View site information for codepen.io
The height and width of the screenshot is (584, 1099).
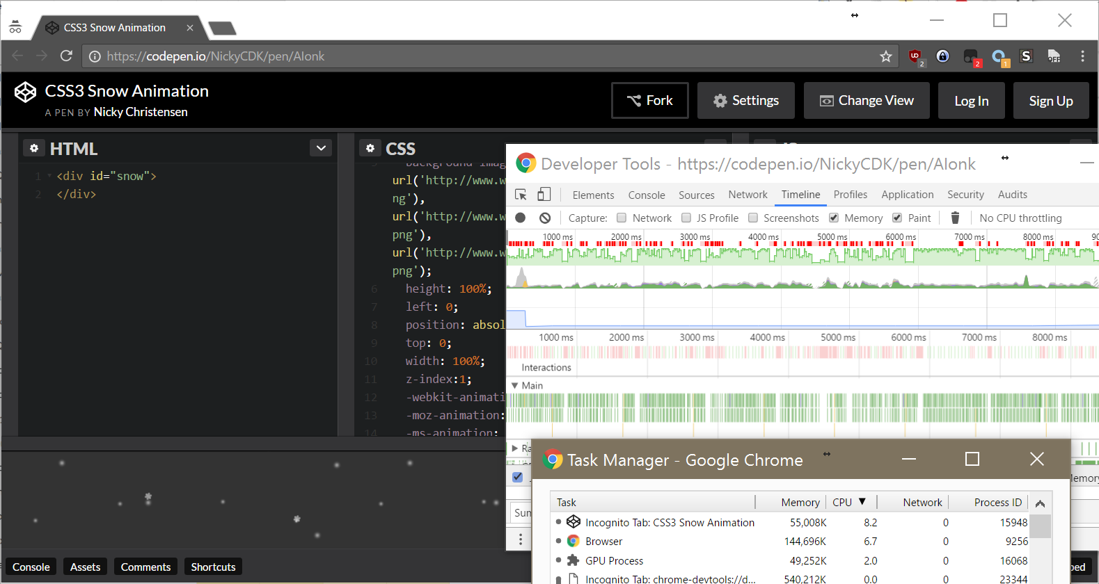coord(95,56)
